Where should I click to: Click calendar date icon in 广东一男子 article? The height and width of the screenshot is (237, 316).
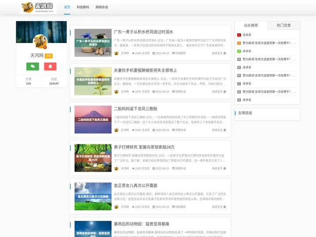pyautogui.click(x=154, y=53)
